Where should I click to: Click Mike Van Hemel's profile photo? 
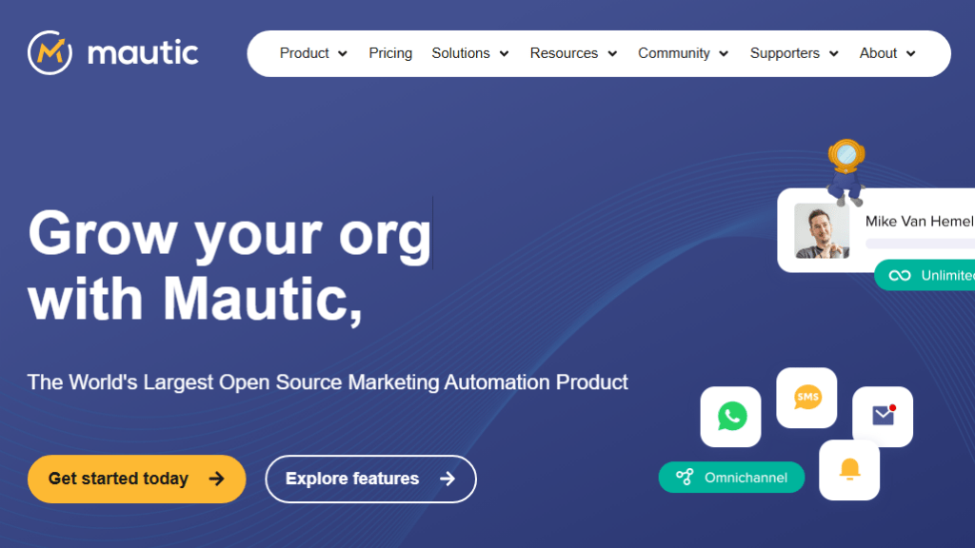tap(822, 230)
